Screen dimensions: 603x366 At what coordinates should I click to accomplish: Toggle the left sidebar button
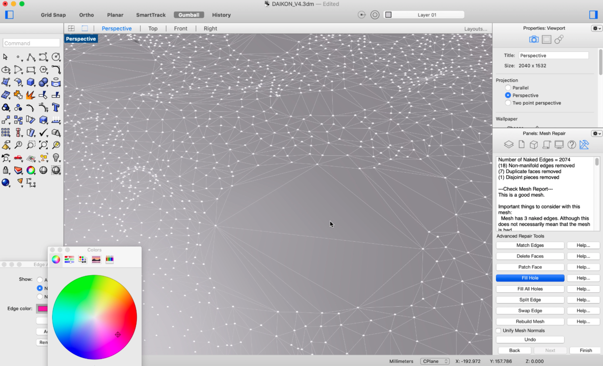(x=9, y=15)
